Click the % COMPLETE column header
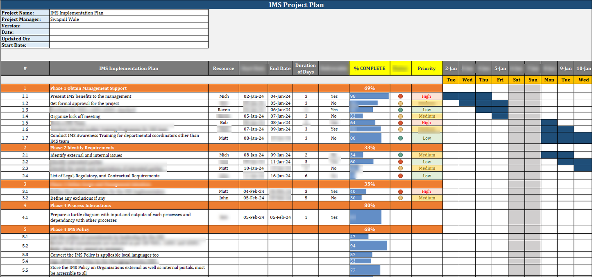 point(369,68)
